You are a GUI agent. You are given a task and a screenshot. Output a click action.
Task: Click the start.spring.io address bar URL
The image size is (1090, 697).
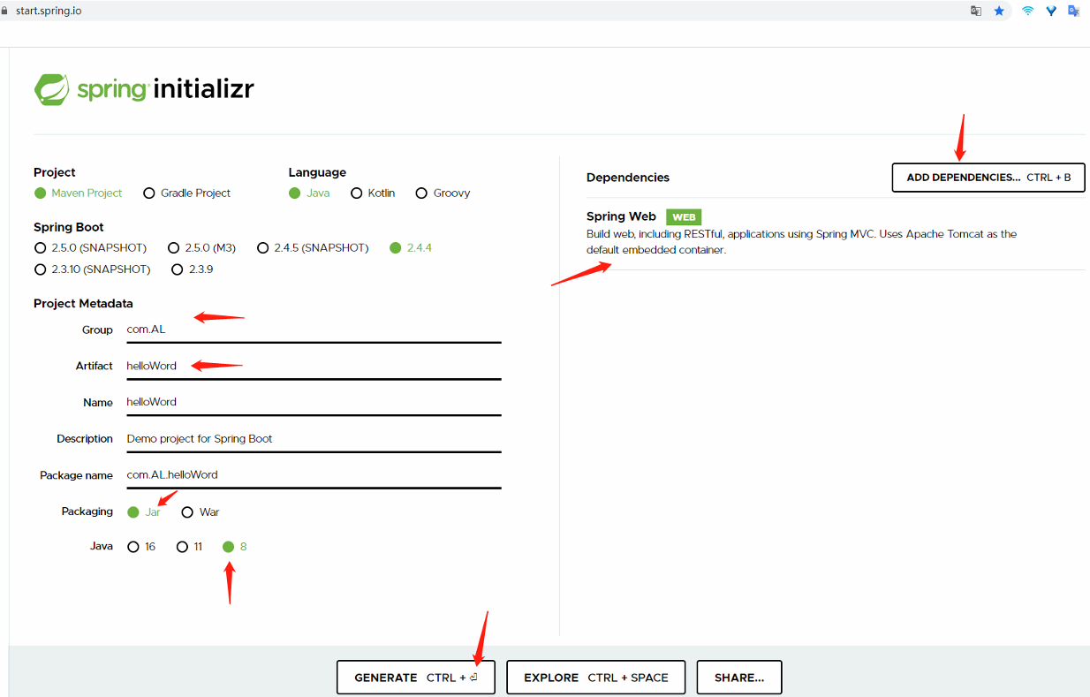(x=49, y=11)
